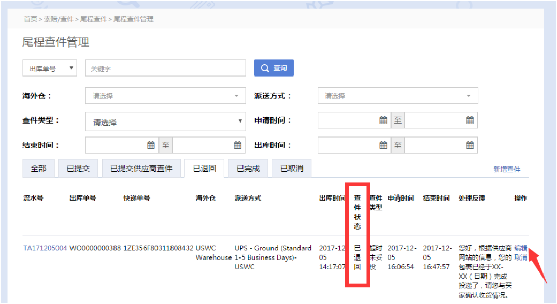Click the 尾程查件管理 page heading

click(56, 42)
